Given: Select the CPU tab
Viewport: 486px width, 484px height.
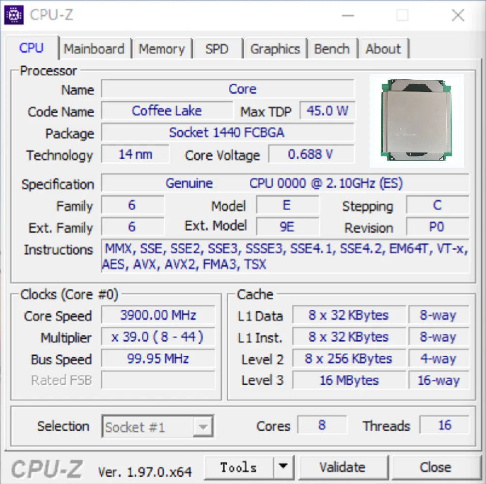Looking at the screenshot, I should tap(31, 48).
